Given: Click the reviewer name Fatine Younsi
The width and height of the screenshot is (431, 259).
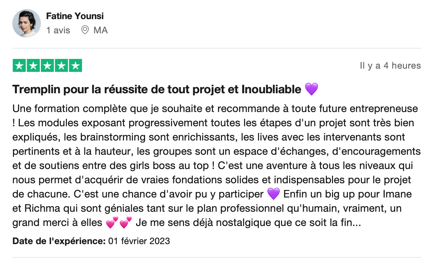Looking at the screenshot, I should coord(75,16).
